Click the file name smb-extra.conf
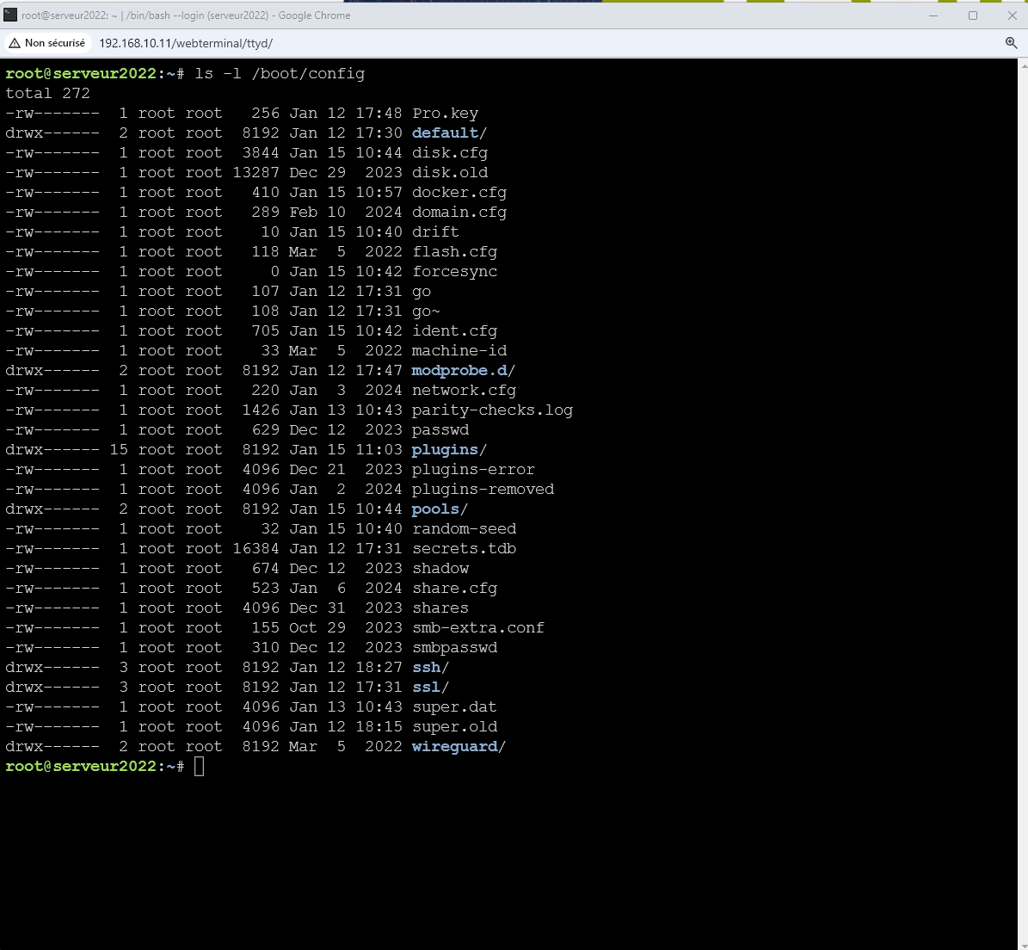The height and width of the screenshot is (950, 1028). click(478, 628)
